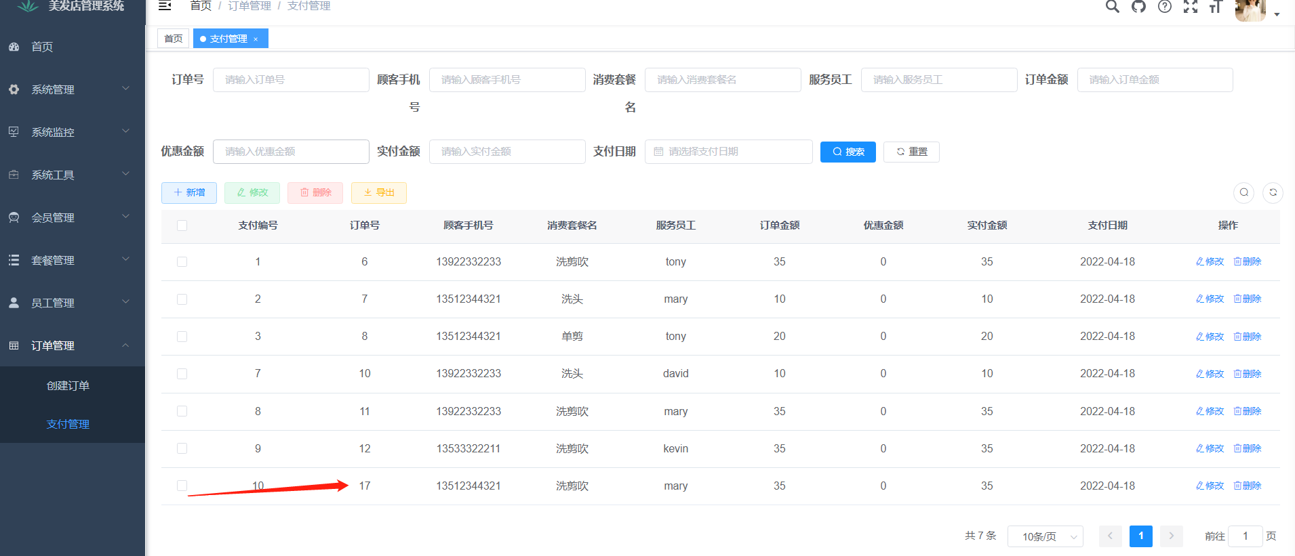Open the 支付日期 date picker
The height and width of the screenshot is (556, 1295).
coord(728,152)
